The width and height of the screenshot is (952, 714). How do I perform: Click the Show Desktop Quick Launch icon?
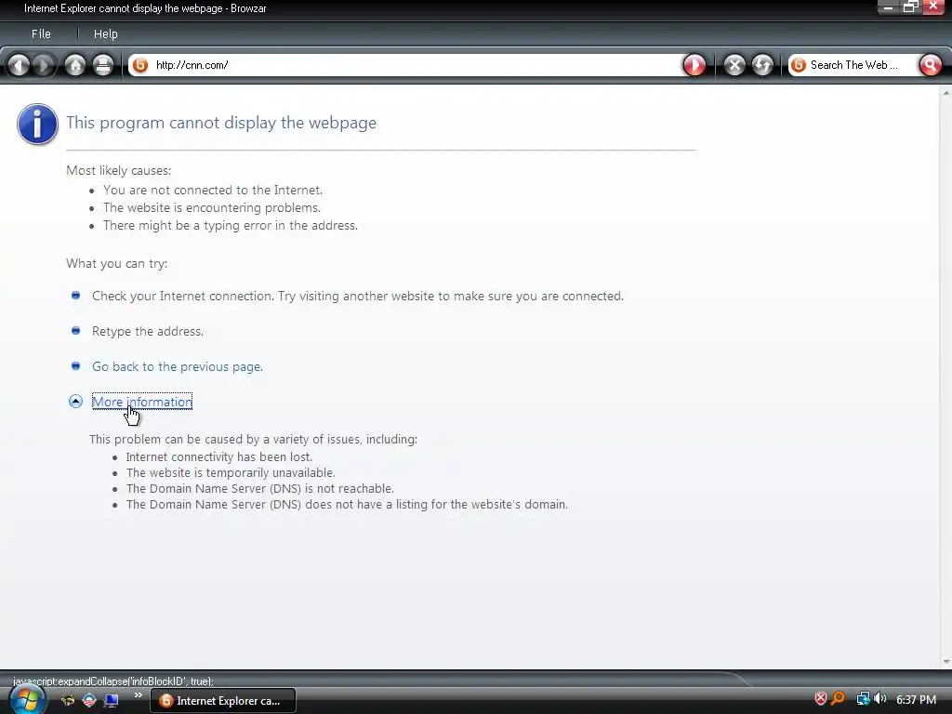112,700
